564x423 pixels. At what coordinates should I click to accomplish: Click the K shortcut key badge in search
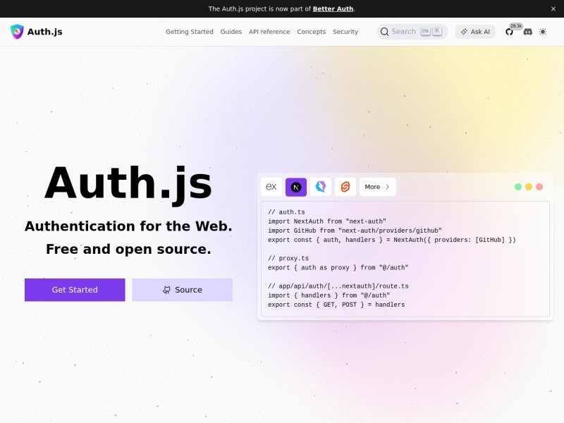[437, 31]
